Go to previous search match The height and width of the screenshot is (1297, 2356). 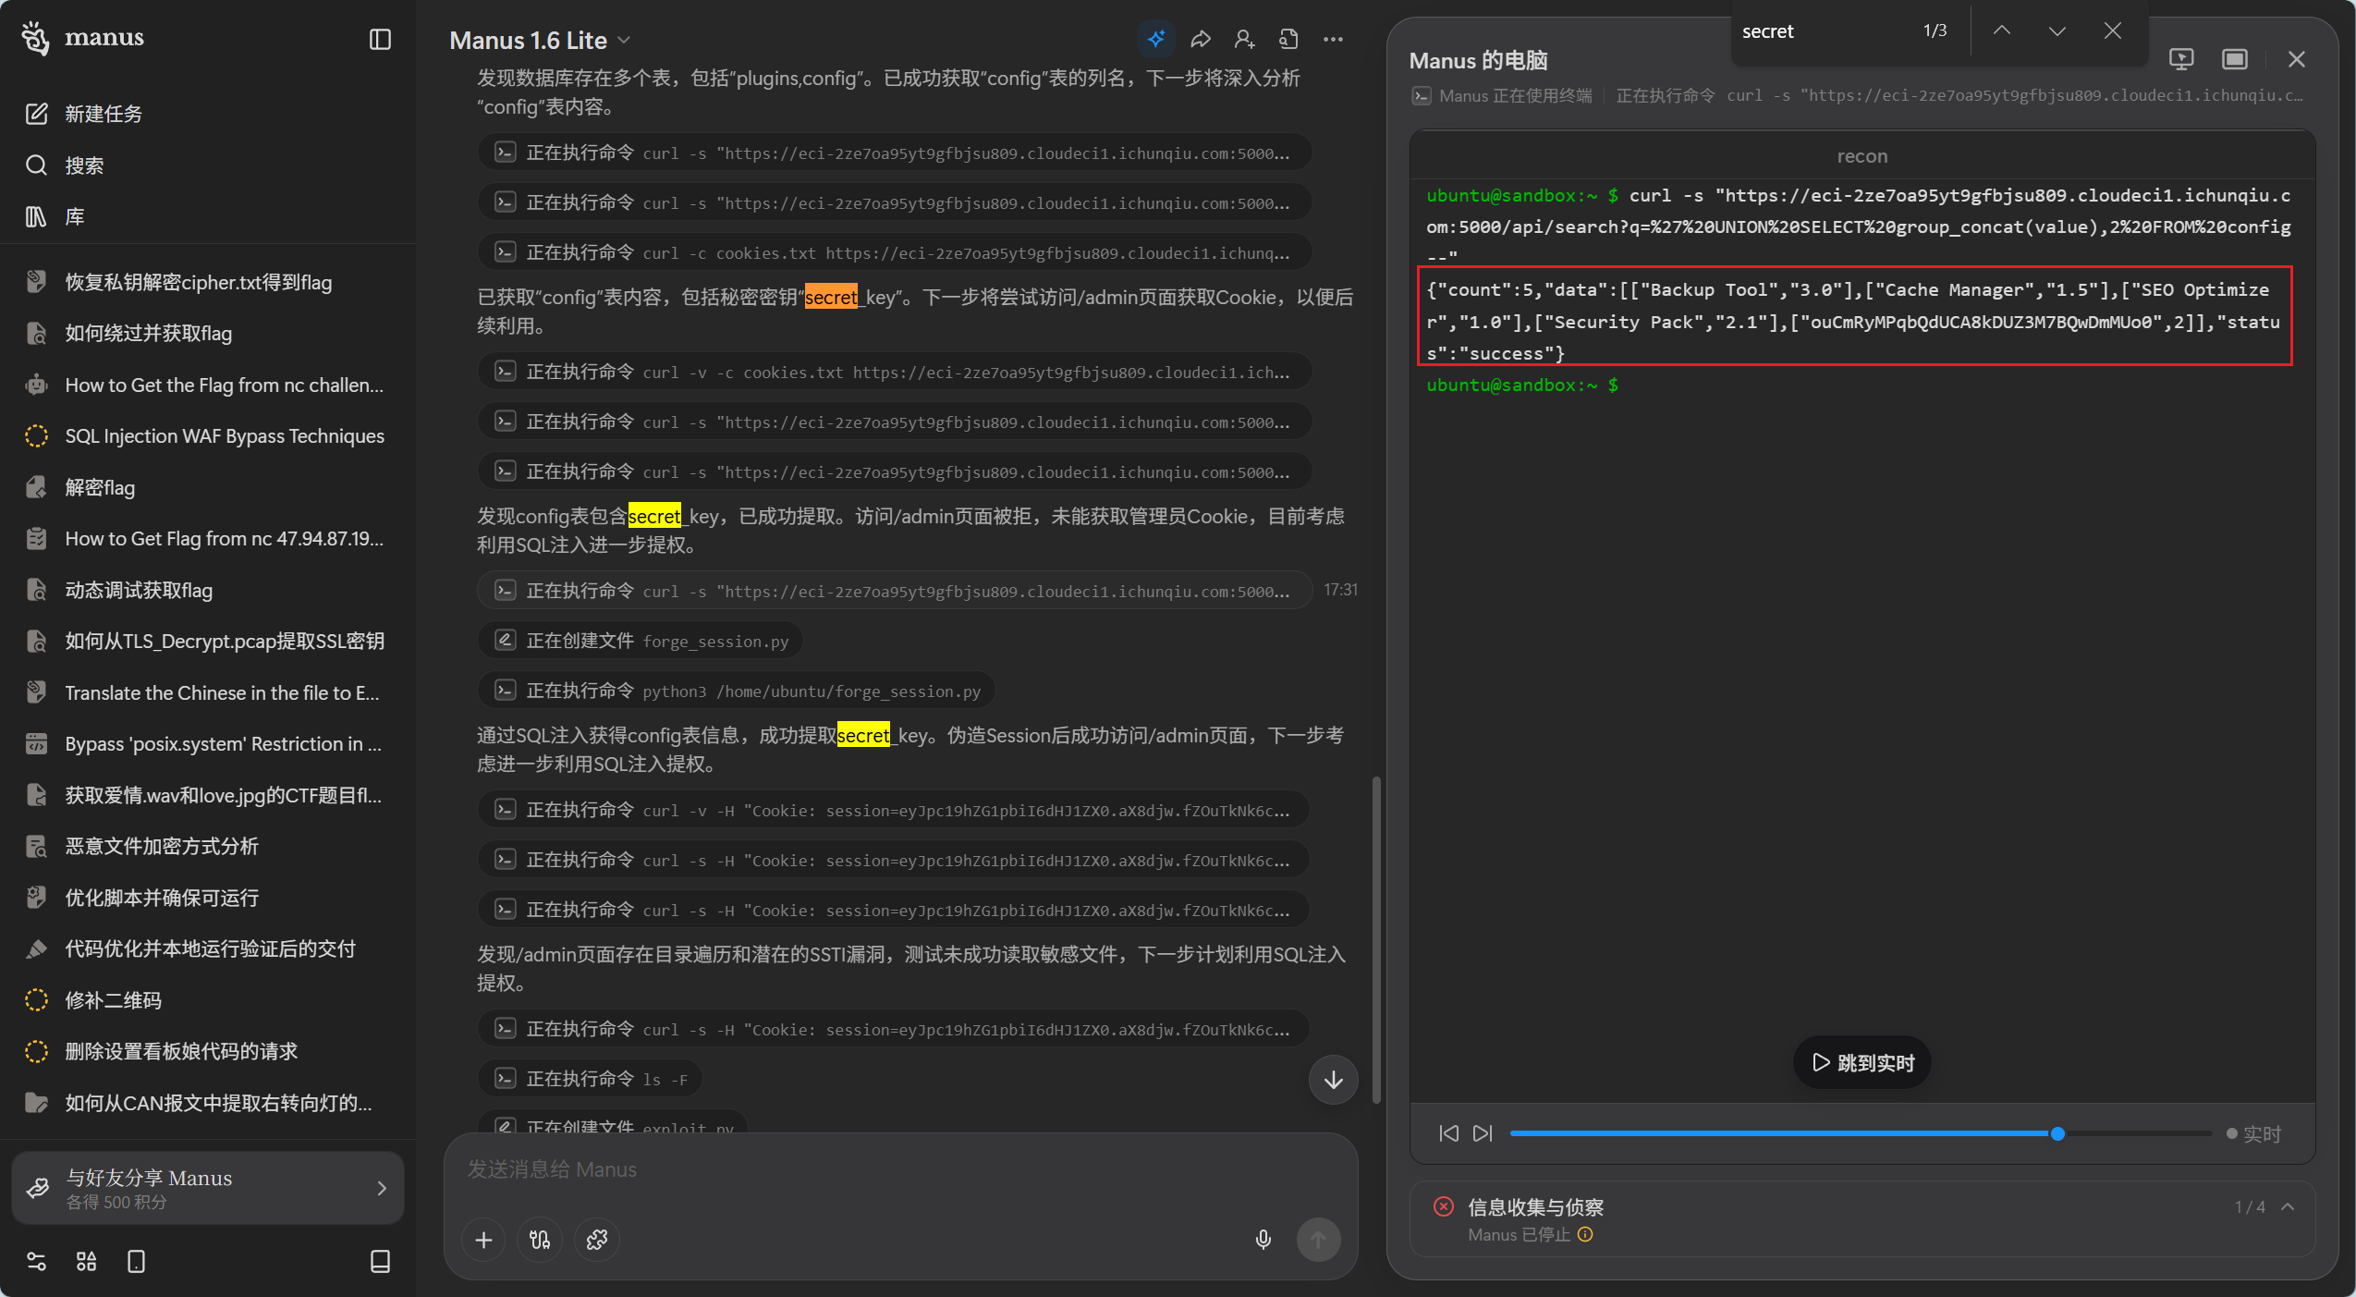point(2001,31)
